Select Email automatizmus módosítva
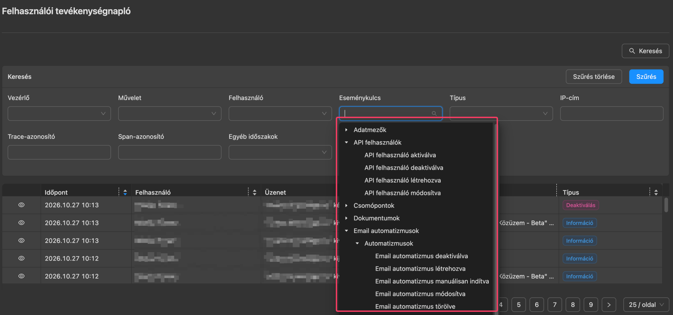The width and height of the screenshot is (673, 315). point(420,294)
